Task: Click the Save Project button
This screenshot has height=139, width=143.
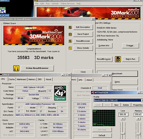Action: [83, 34]
